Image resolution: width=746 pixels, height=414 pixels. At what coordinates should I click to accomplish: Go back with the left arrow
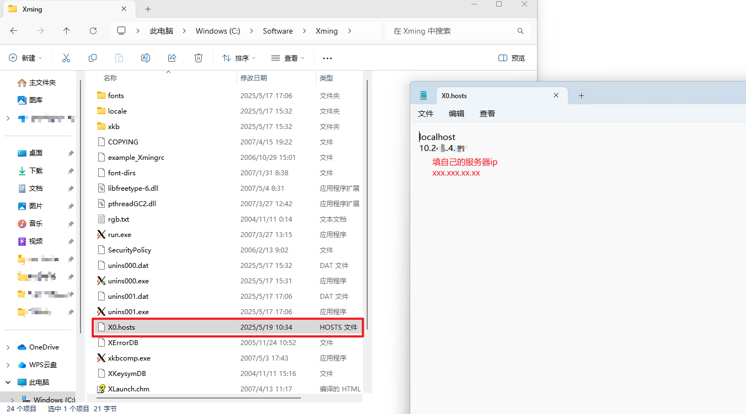tap(14, 31)
